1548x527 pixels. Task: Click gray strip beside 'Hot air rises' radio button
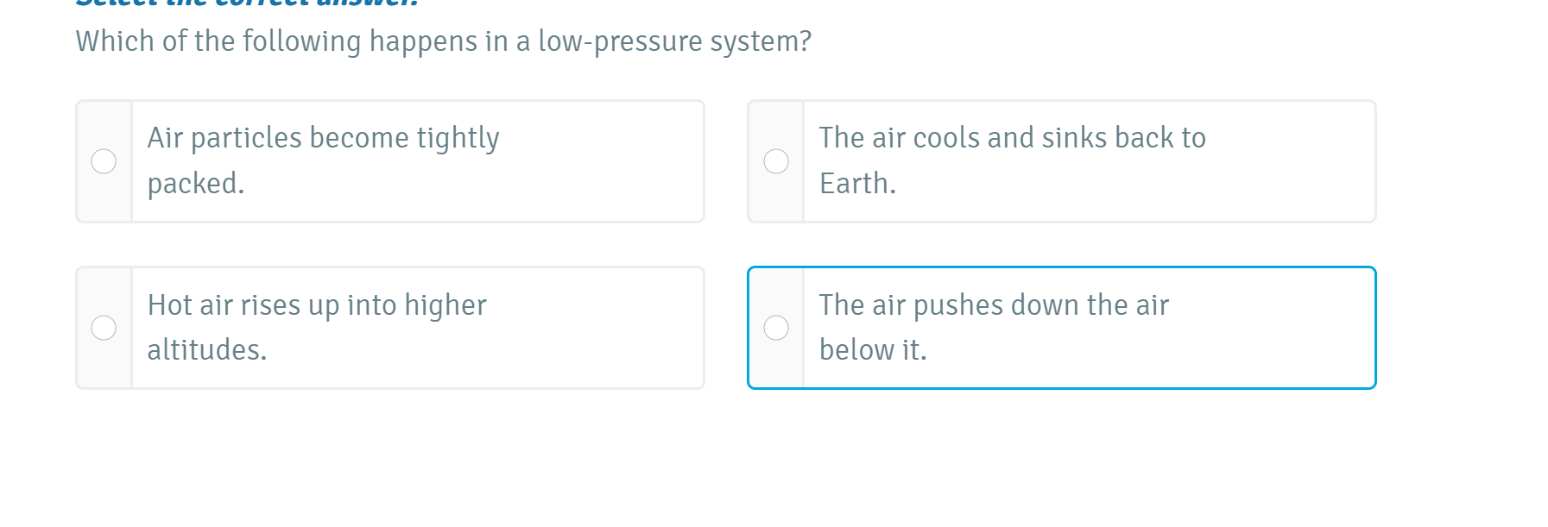(x=104, y=368)
